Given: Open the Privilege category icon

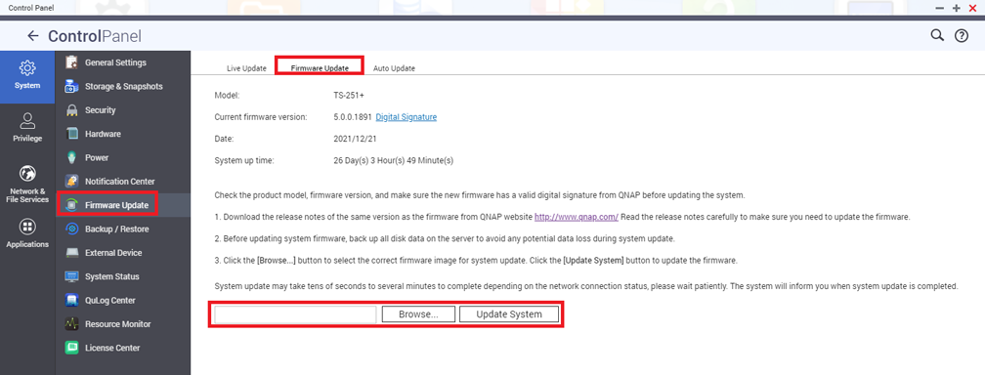Looking at the screenshot, I should pos(27,120).
